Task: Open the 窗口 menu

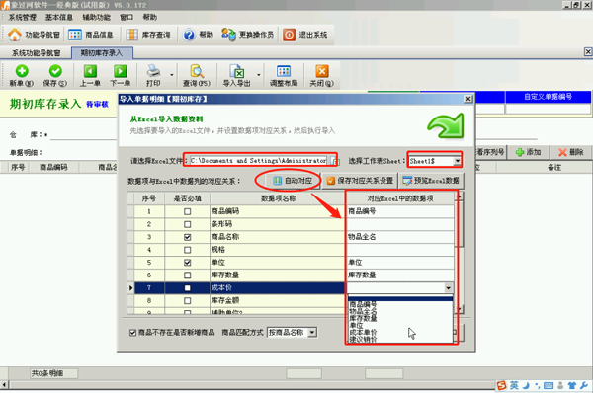Action: (x=127, y=18)
